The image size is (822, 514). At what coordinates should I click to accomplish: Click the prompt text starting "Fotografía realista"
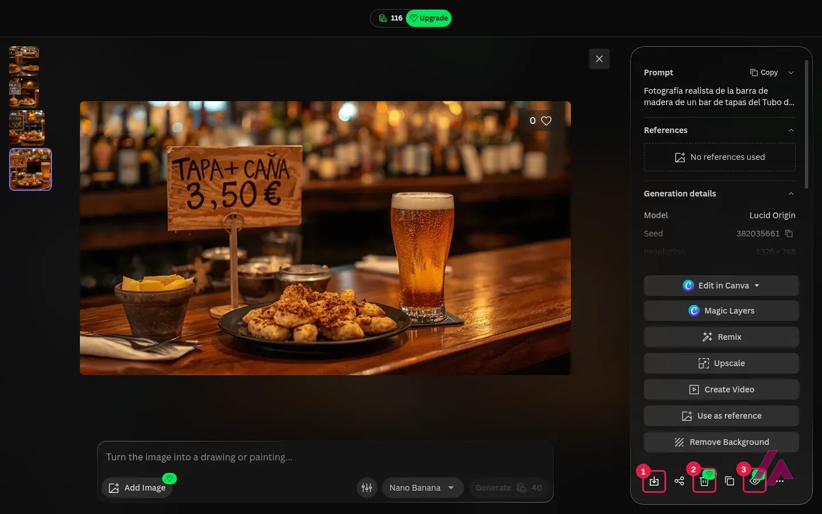pos(719,97)
